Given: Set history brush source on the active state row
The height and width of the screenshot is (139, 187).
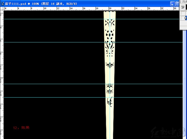Looking at the screenshot, I should tap(182, 18).
